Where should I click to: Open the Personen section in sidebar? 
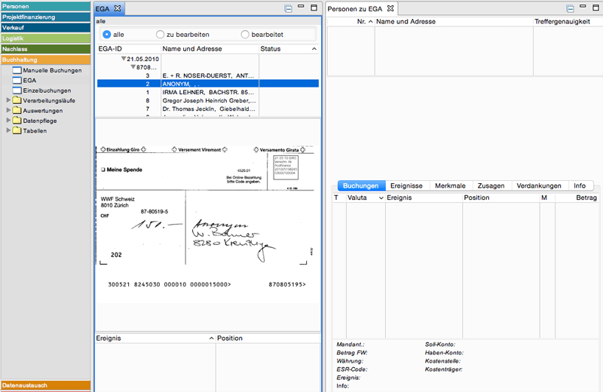[45, 6]
